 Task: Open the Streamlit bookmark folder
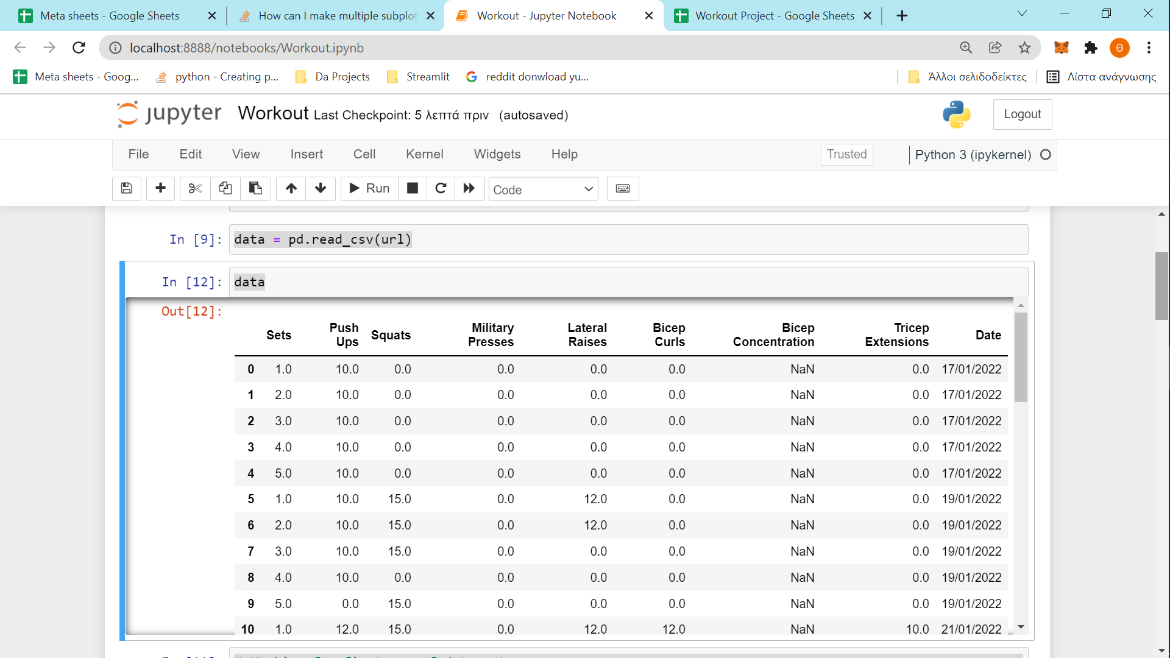point(419,77)
